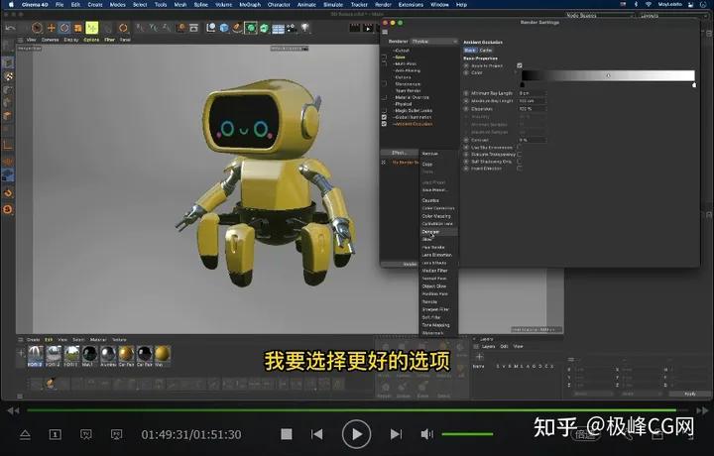Click the Model mode icon in the left palette
714x456 pixels.
[8, 62]
